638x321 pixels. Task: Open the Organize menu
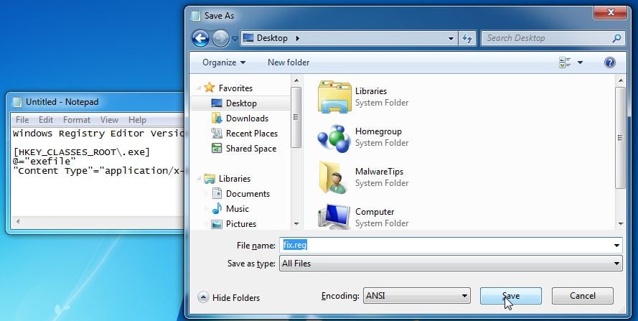pos(224,62)
